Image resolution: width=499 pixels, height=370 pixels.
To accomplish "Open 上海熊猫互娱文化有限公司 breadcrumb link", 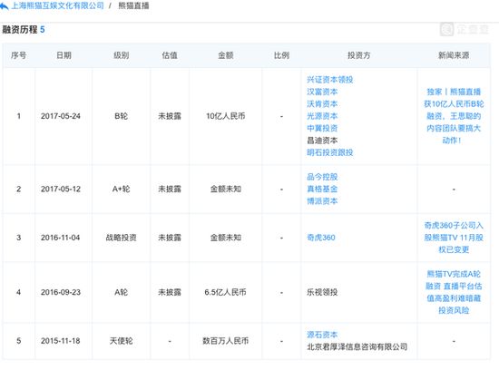I will [x=57, y=5].
